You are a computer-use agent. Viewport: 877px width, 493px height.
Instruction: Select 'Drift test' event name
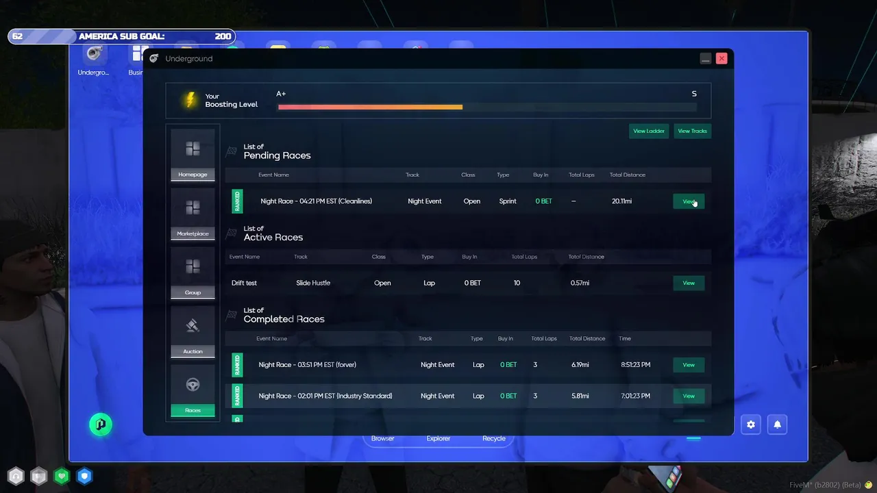click(244, 283)
